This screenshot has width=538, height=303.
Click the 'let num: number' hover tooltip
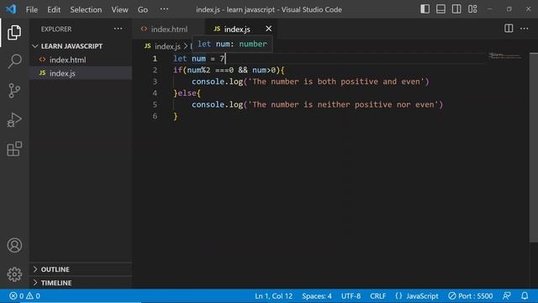point(232,44)
